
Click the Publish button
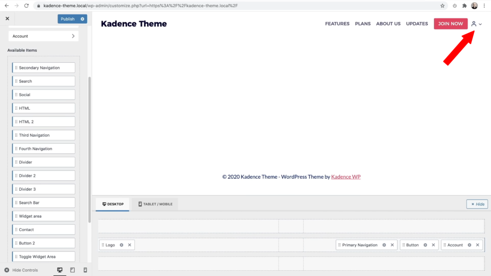[x=68, y=19]
